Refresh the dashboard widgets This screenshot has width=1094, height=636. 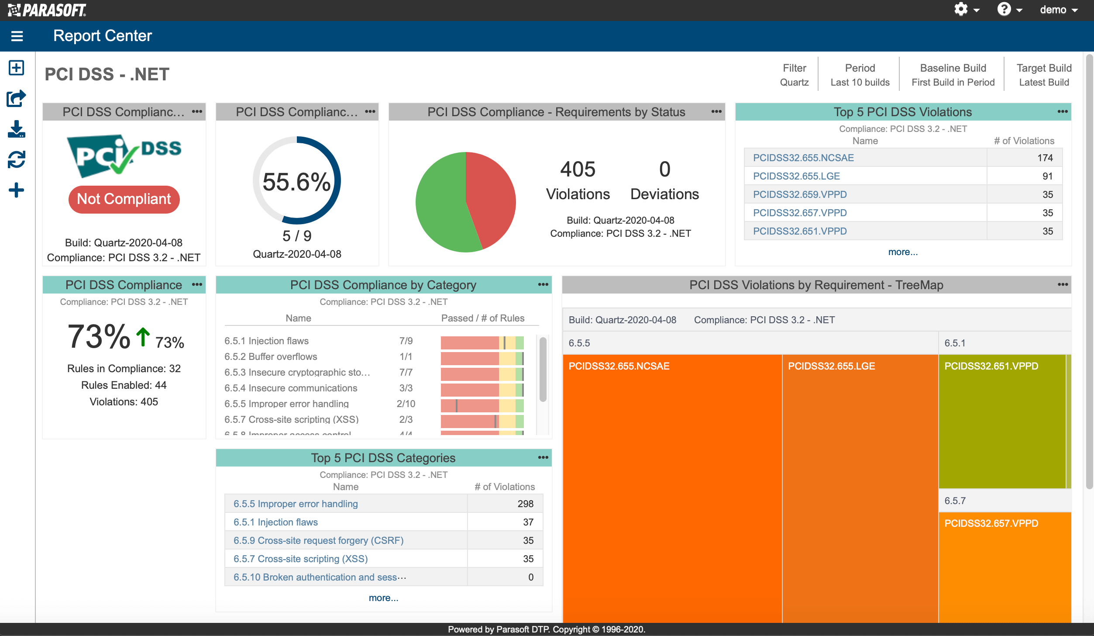pyautogui.click(x=17, y=159)
